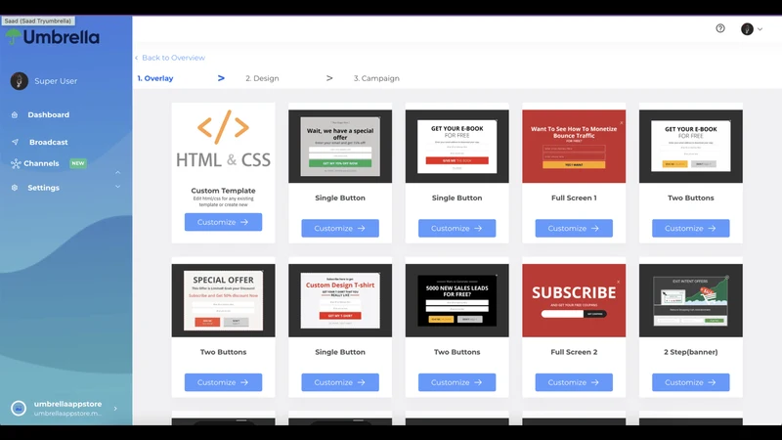
Task: Select the 5000 NEW SALES LEADS thumbnail
Action: point(456,300)
